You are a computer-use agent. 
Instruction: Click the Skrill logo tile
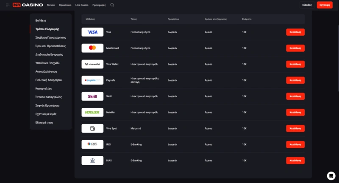click(x=92, y=96)
